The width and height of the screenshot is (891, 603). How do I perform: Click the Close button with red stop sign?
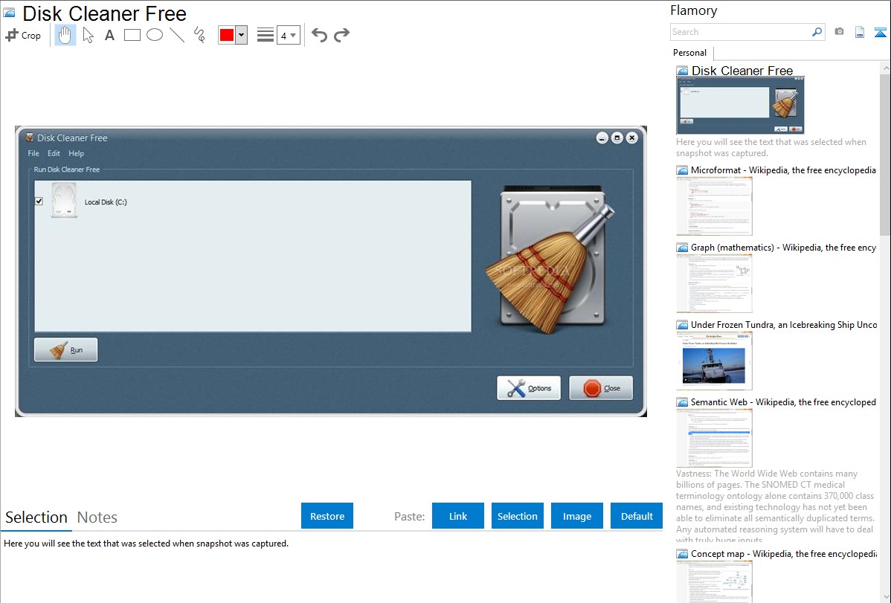[601, 388]
